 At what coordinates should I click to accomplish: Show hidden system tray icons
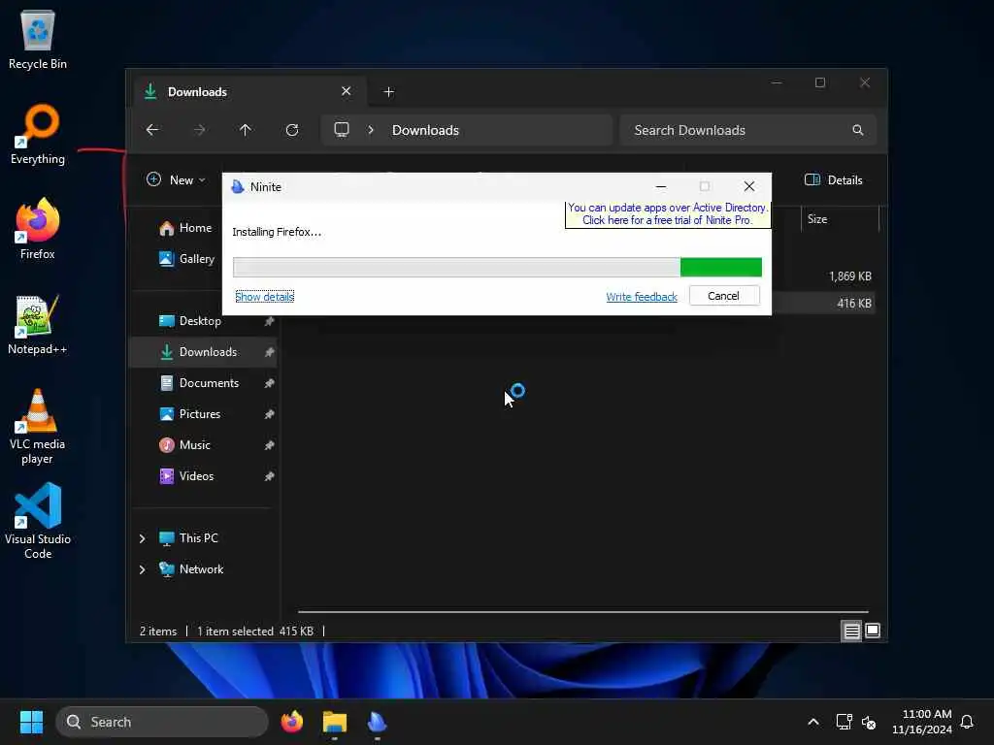[x=813, y=722]
